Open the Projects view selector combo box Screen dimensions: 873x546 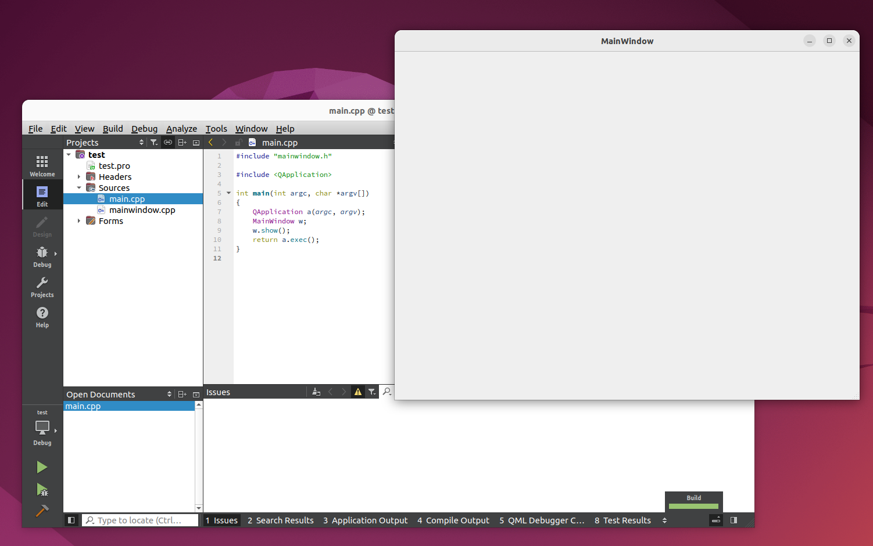tap(105, 142)
